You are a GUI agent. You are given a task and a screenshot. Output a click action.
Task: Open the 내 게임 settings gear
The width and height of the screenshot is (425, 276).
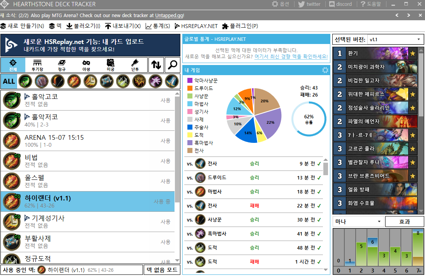tap(325, 70)
